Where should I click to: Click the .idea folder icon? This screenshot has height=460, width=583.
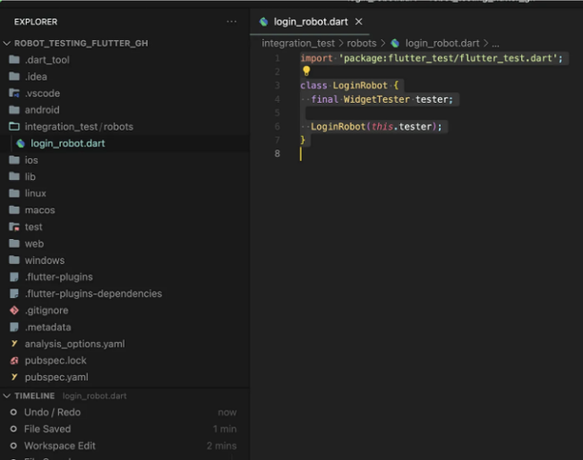(14, 76)
